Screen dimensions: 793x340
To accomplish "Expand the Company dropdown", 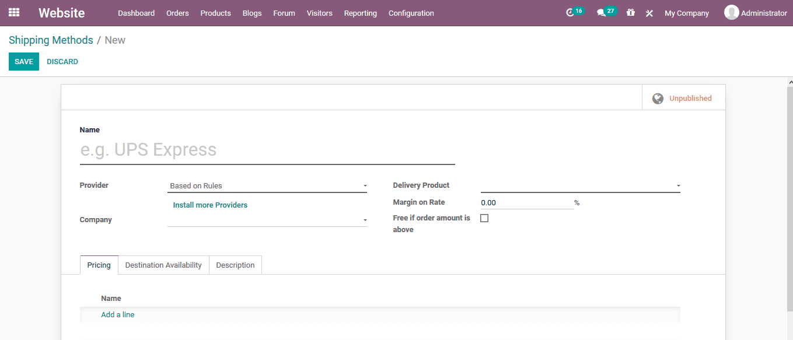I will pos(267,220).
